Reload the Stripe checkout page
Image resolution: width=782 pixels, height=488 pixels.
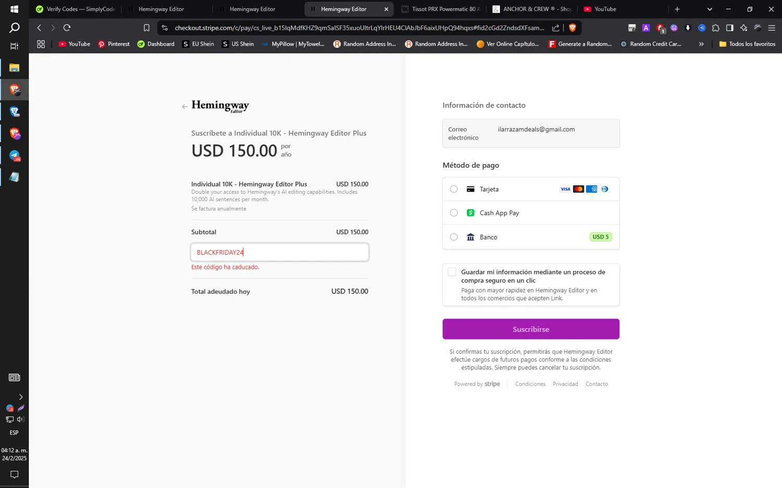point(67,28)
